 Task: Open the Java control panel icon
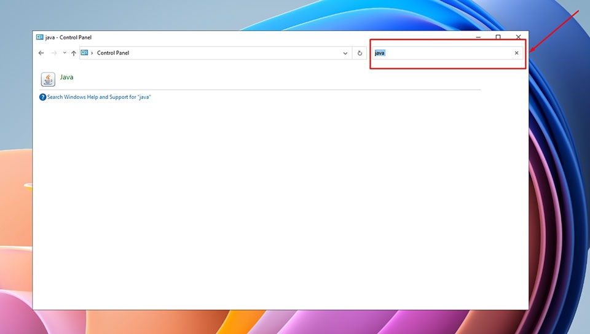[x=48, y=79]
